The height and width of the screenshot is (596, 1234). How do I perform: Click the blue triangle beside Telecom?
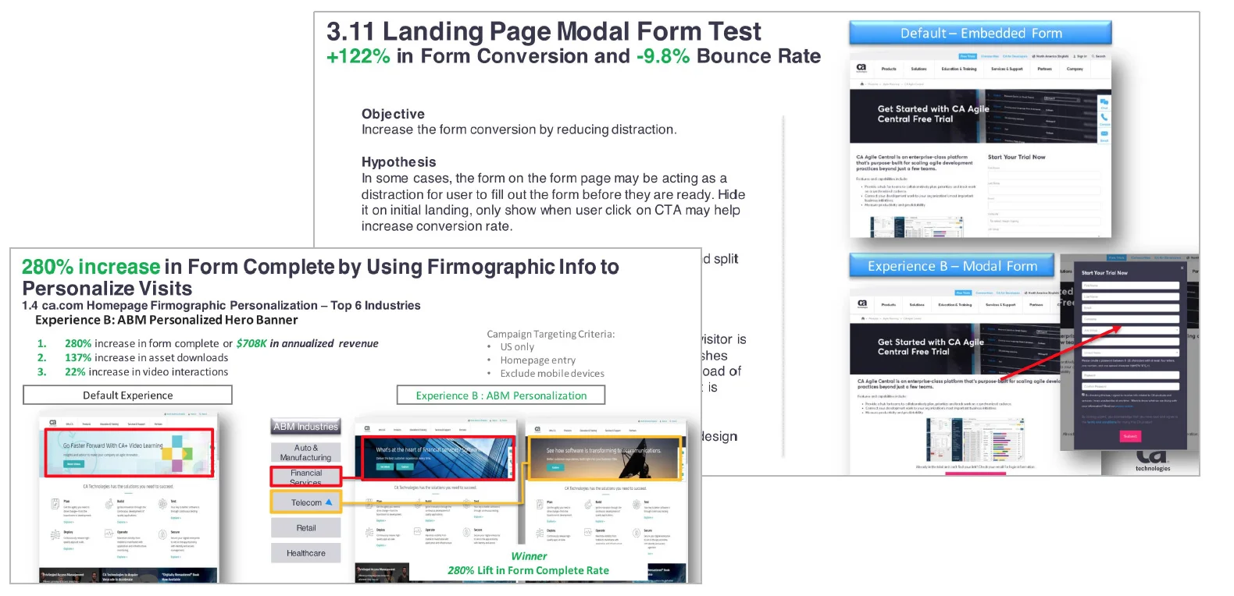[329, 502]
